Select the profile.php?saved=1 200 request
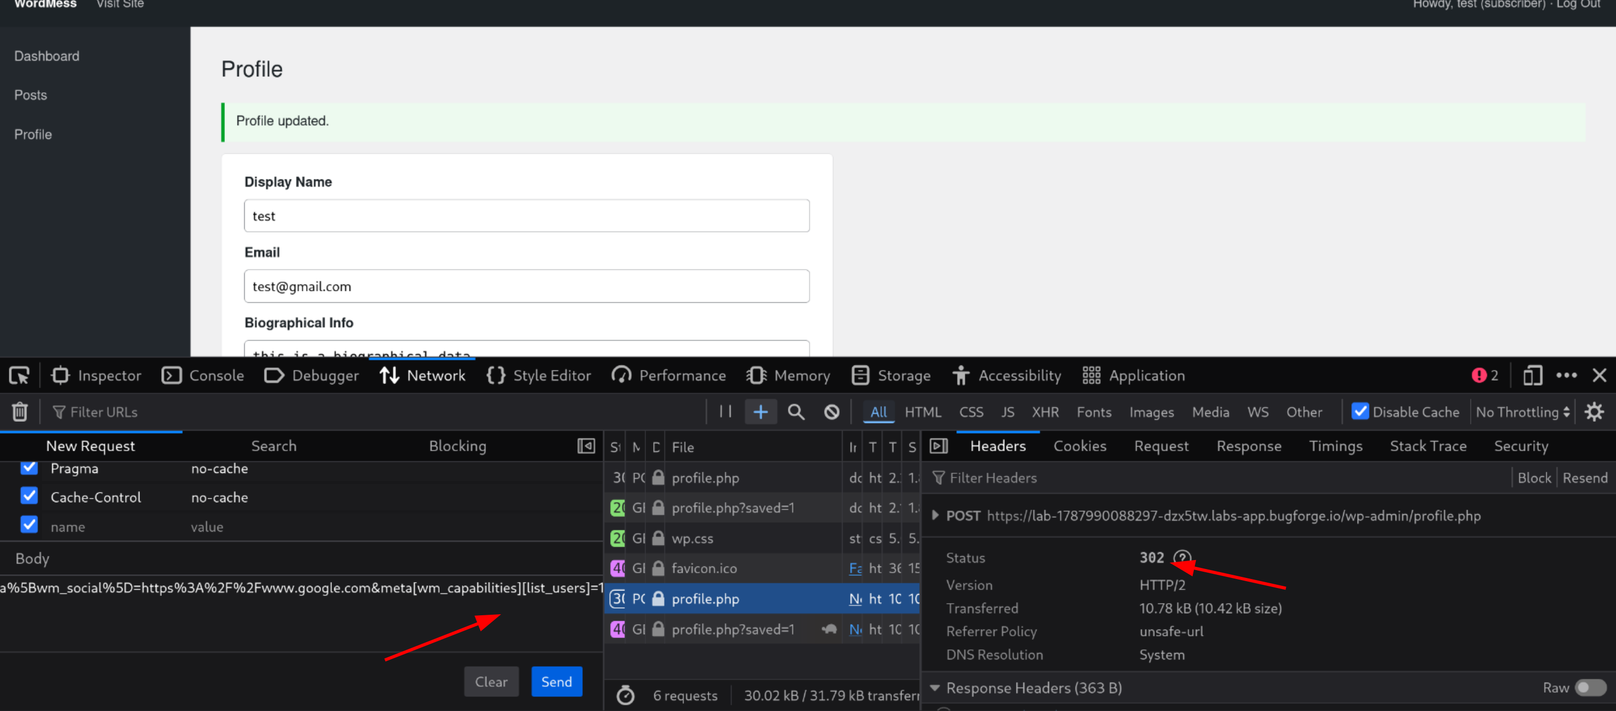Image resolution: width=1616 pixels, height=711 pixels. 761,508
